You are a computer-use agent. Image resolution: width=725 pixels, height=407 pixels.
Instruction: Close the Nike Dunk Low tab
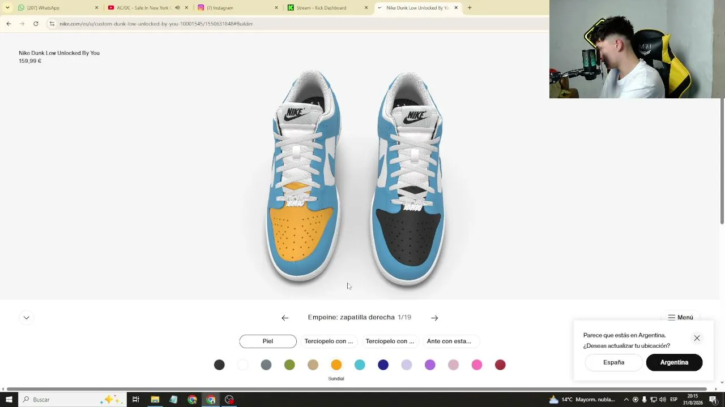[456, 8]
